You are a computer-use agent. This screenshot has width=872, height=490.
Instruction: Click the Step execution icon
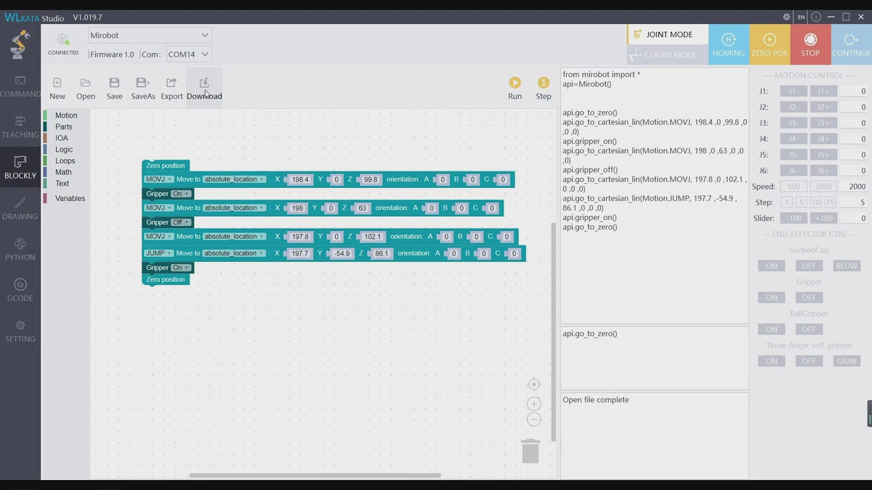pos(543,83)
